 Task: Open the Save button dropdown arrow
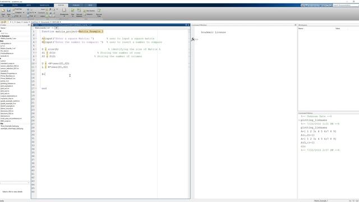tap(9, 16)
